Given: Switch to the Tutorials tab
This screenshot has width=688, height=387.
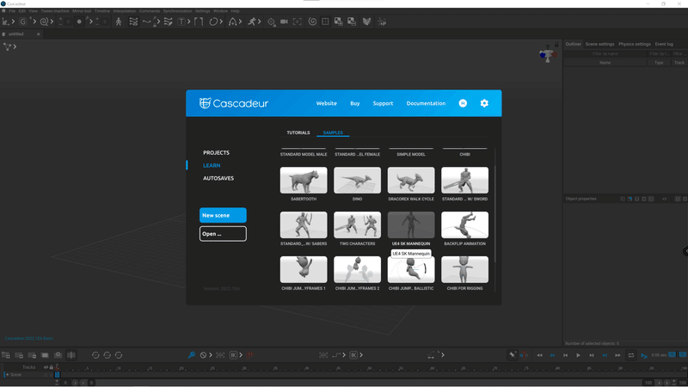Looking at the screenshot, I should (298, 132).
